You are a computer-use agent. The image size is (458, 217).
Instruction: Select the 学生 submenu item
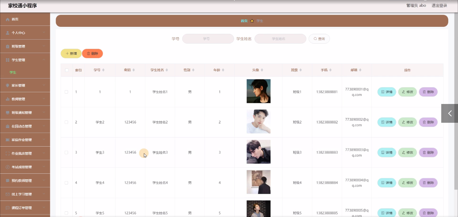click(25, 72)
